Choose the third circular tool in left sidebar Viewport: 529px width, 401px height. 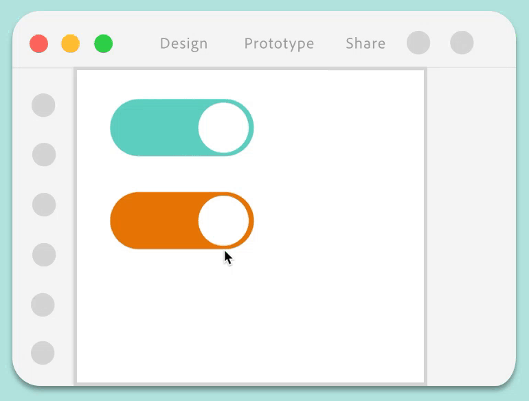[x=44, y=205]
